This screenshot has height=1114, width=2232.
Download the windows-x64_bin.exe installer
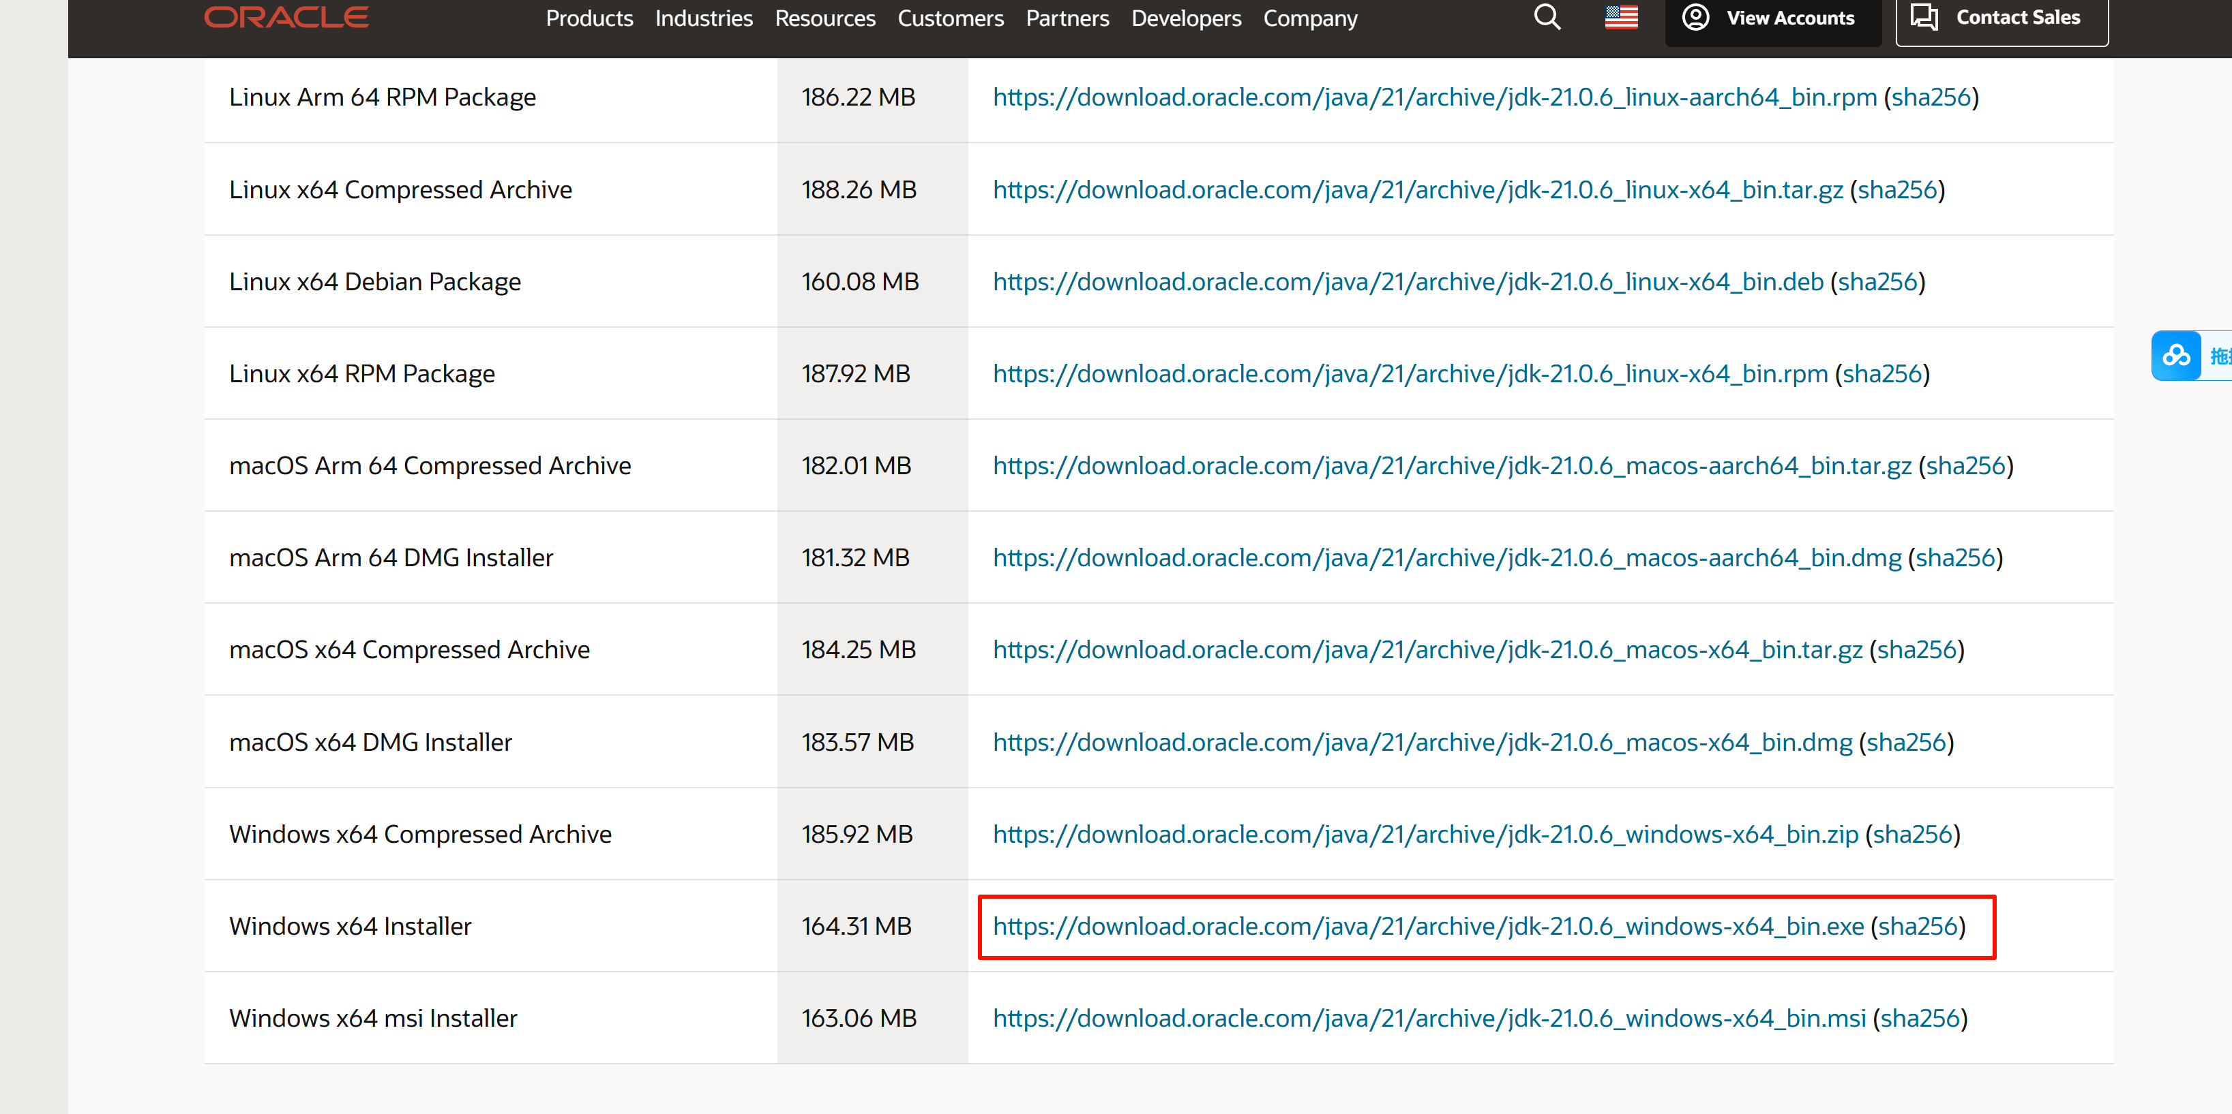1428,926
